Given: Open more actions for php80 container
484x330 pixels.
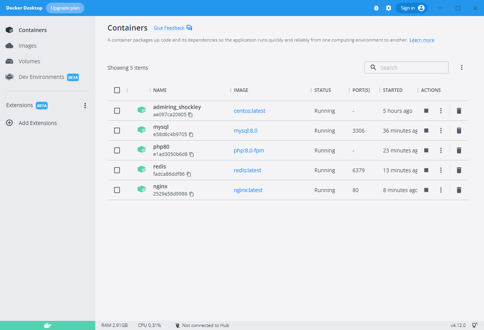Looking at the screenshot, I should click(441, 150).
